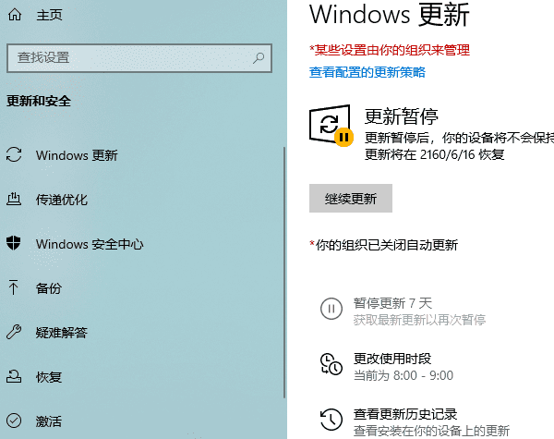The image size is (554, 439).
Task: Open 查看配置的更新策略 link
Action: 367,72
